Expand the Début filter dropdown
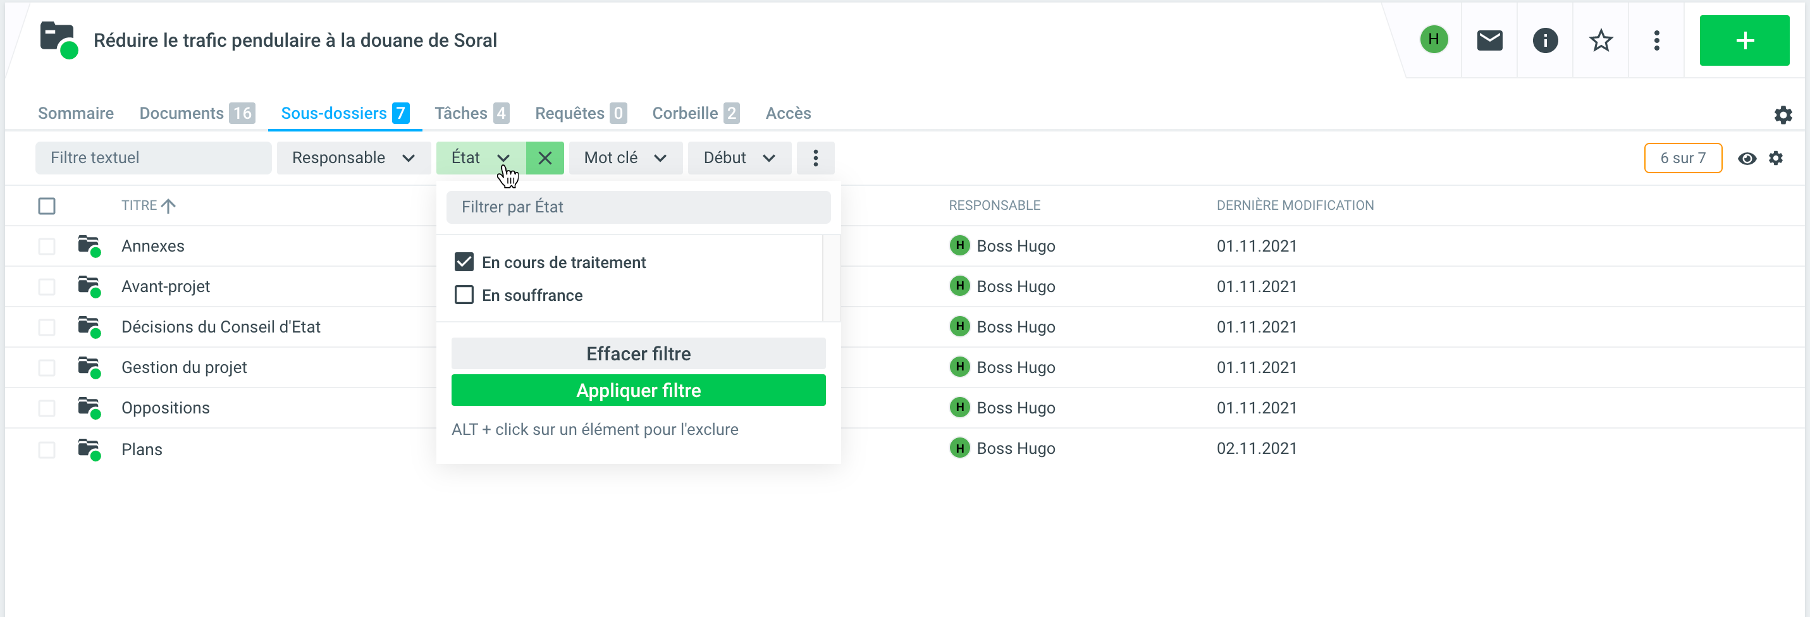This screenshot has width=1810, height=617. tap(739, 158)
